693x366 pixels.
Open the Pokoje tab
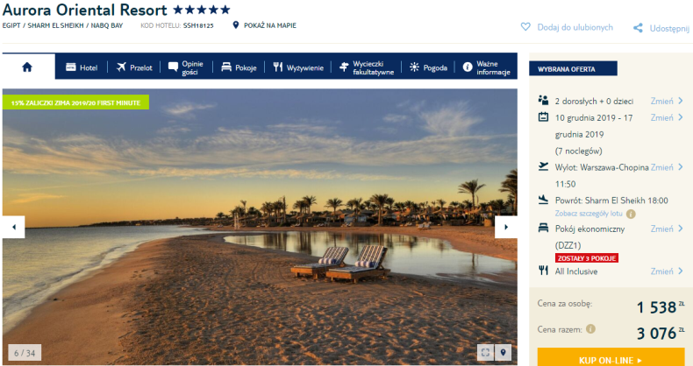[x=239, y=67]
